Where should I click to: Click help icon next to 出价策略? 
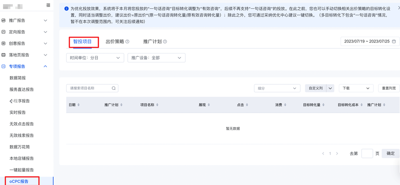(x=127, y=42)
